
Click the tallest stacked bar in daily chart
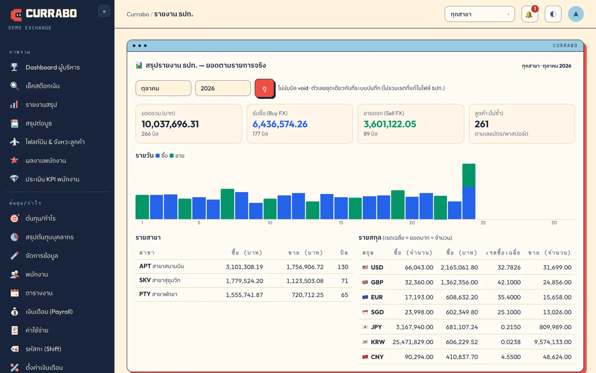point(469,191)
